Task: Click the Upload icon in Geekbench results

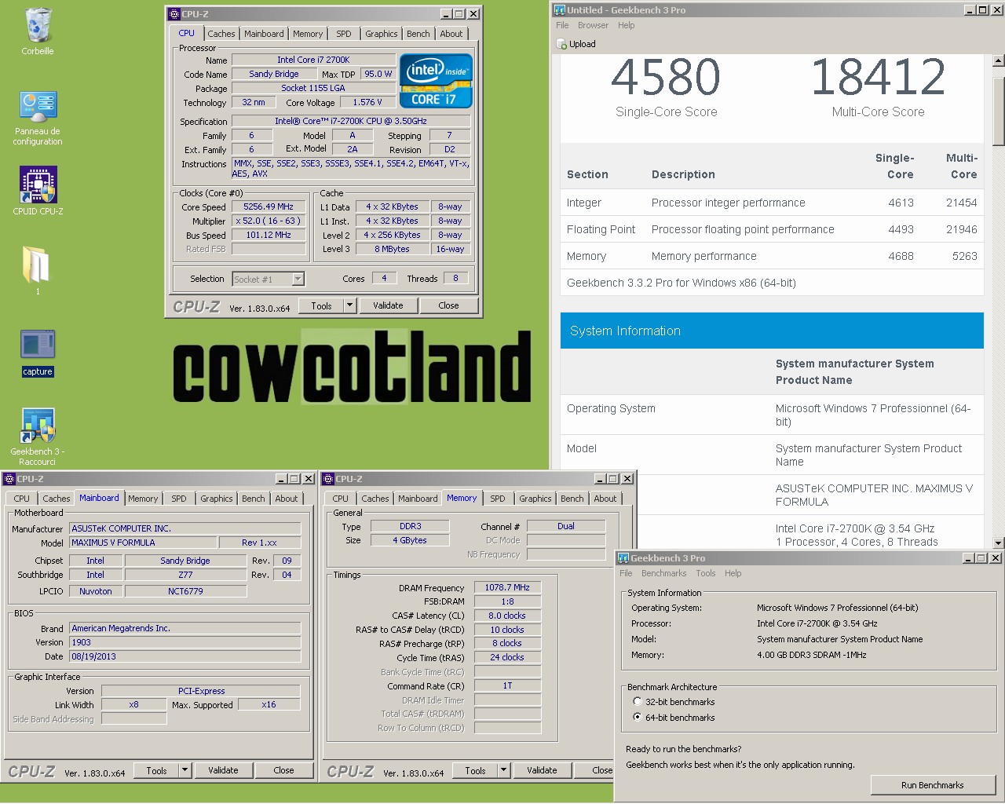Action: (561, 44)
